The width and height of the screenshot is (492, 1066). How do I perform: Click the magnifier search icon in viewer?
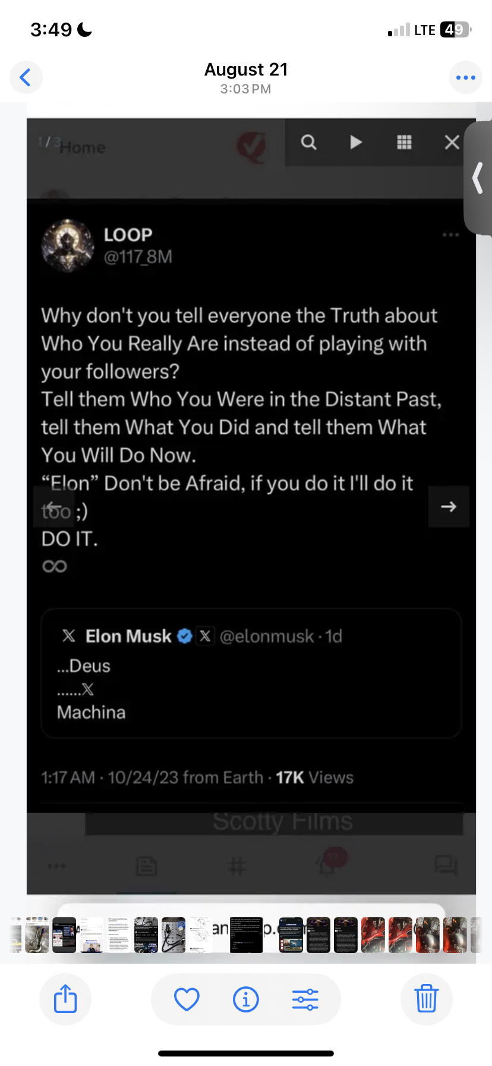(308, 142)
